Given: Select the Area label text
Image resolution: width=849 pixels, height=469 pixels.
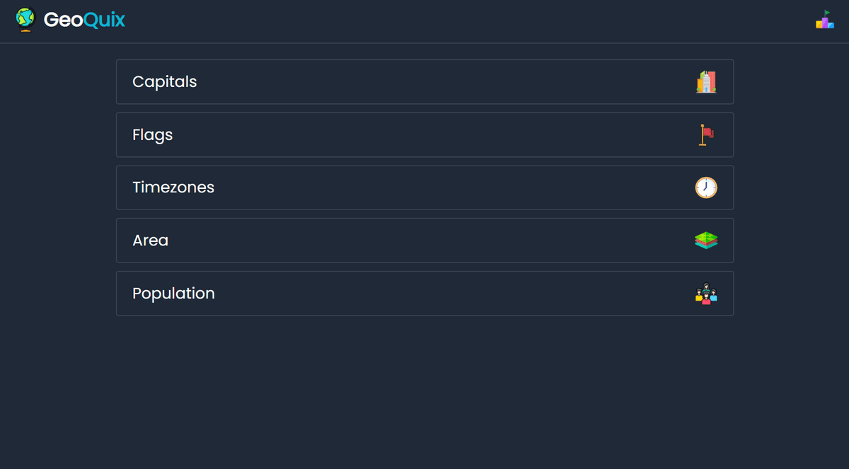Looking at the screenshot, I should click(151, 241).
